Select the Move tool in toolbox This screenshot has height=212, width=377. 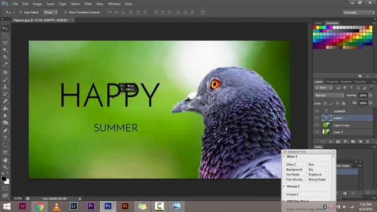click(x=5, y=28)
